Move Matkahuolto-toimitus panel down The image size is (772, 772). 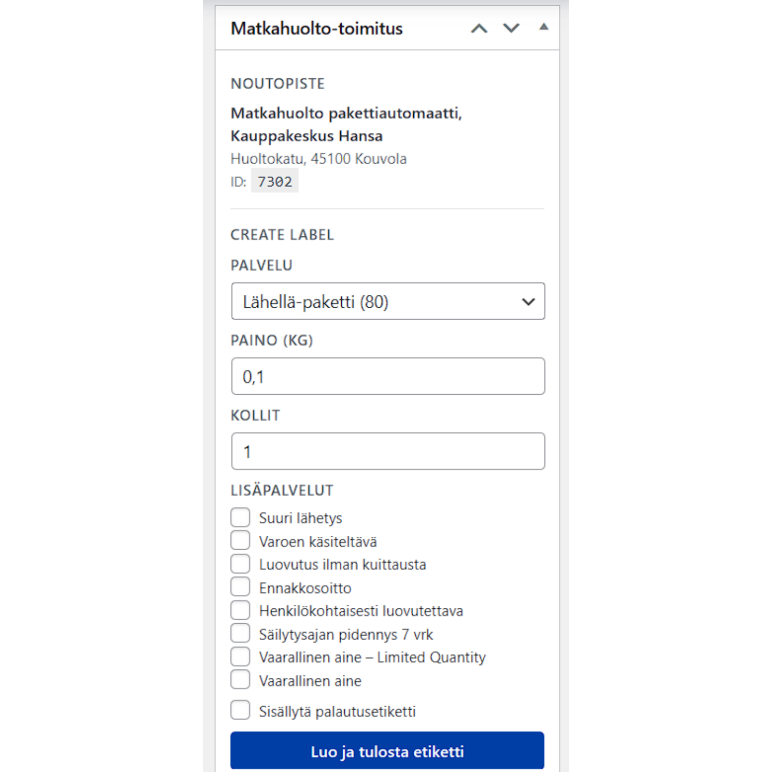click(x=511, y=28)
